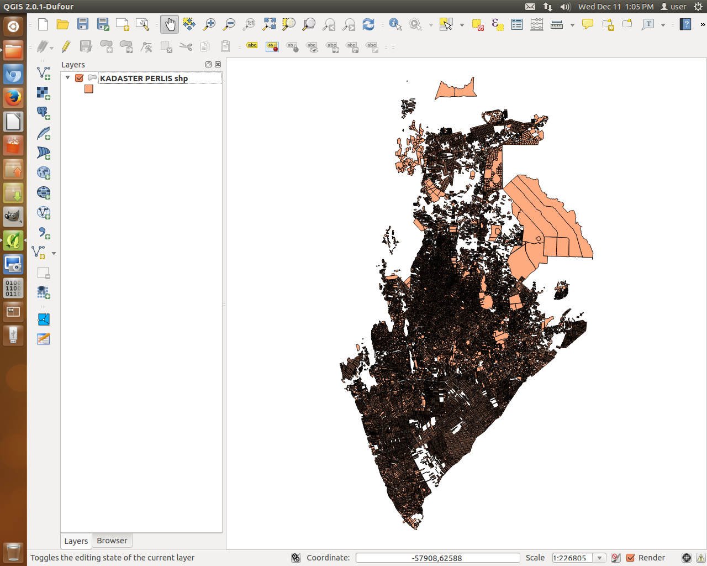Open the Scale dropdown showing 1:226805
707x566 pixels.
click(x=600, y=558)
